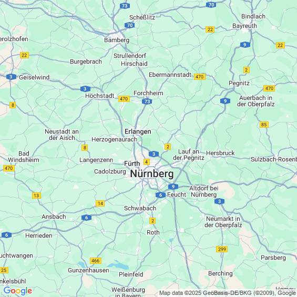This screenshot has height=297, width=297.
Task: Open the Google logo link
Action: [18, 291]
